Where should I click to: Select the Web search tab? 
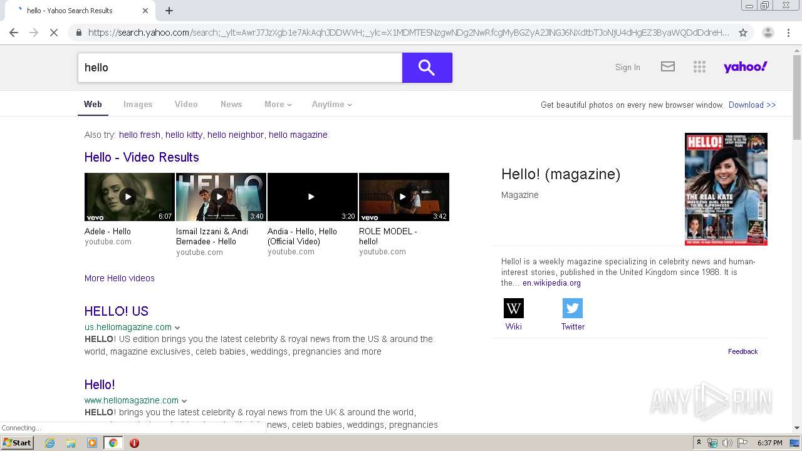click(x=93, y=105)
